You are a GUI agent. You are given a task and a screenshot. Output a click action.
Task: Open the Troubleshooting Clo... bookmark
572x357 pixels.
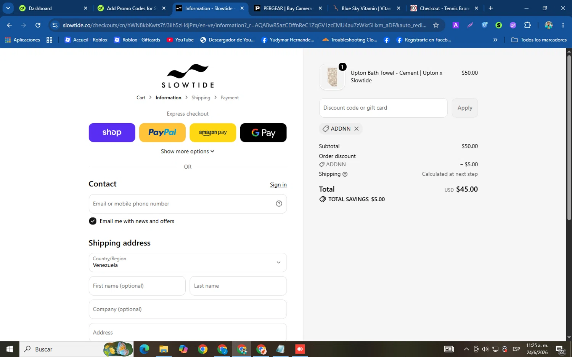(350, 40)
